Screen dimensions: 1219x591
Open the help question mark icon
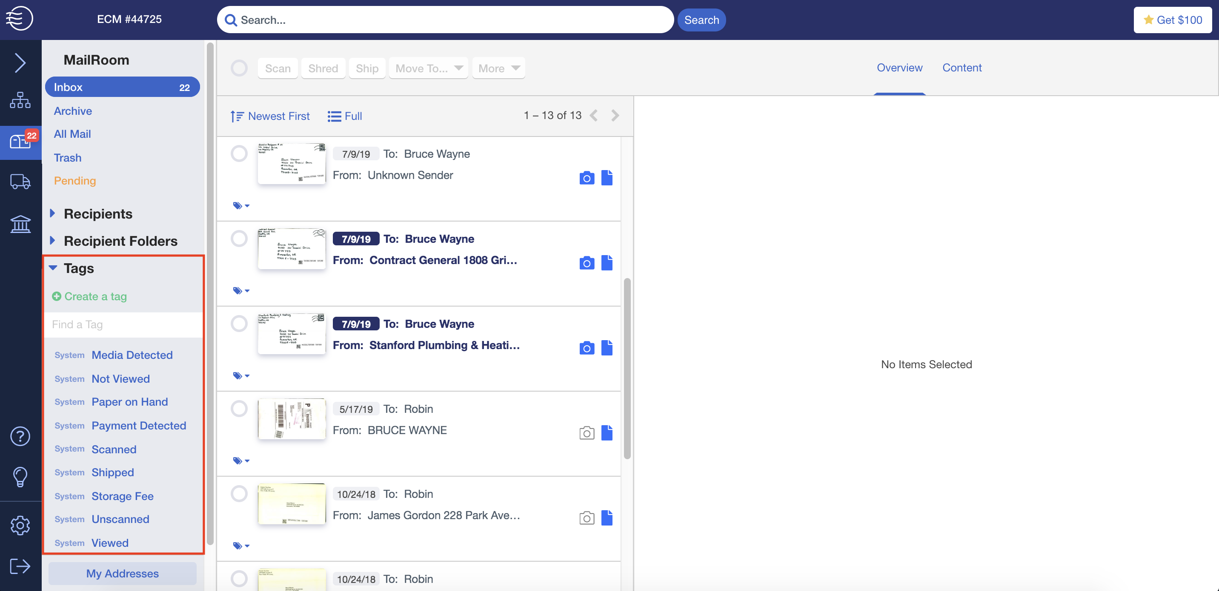pyautogui.click(x=20, y=436)
